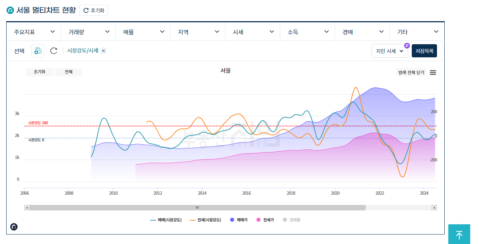
Task: Toggle the 매매(시장강도) legend series
Action: [166, 220]
